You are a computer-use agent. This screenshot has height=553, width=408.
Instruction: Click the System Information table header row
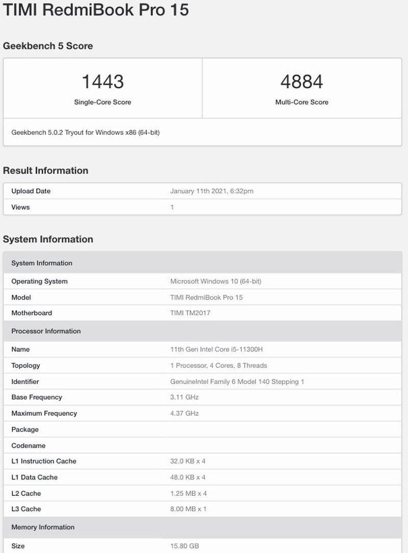click(42, 263)
